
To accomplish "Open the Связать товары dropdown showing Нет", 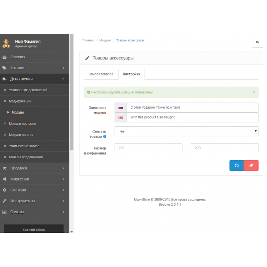I will (187, 131).
